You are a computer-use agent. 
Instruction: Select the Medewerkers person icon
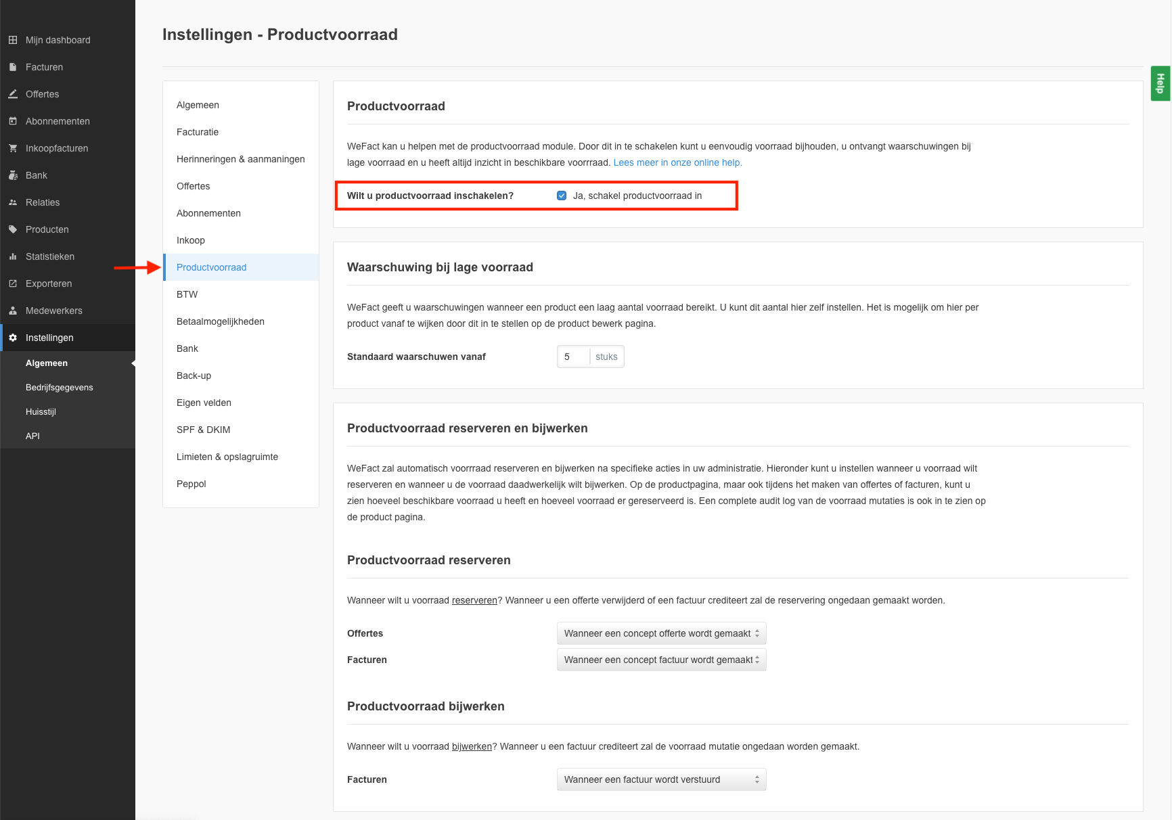[x=13, y=311]
